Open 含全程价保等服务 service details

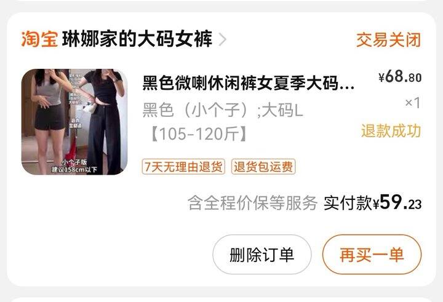click(253, 202)
